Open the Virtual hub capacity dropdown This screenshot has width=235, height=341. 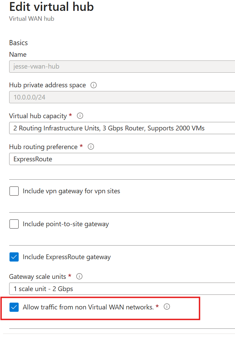(119, 128)
